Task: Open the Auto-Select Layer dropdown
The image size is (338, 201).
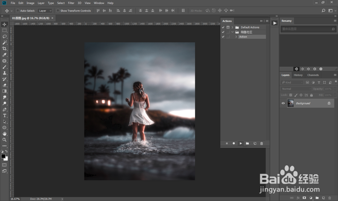Action: [45, 11]
